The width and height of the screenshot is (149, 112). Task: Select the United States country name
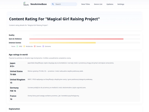tap(16, 71)
